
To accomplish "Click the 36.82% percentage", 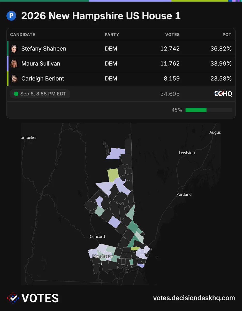I will click(x=221, y=49).
